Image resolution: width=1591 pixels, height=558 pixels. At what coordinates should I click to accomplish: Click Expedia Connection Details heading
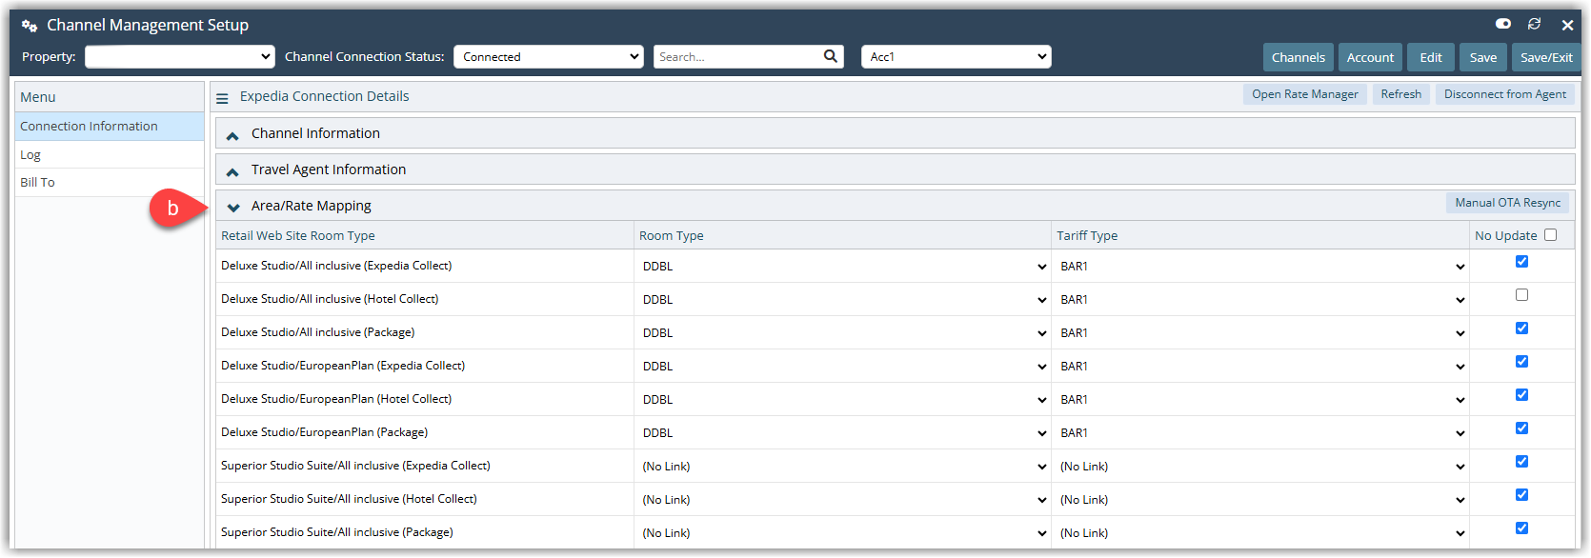[325, 96]
